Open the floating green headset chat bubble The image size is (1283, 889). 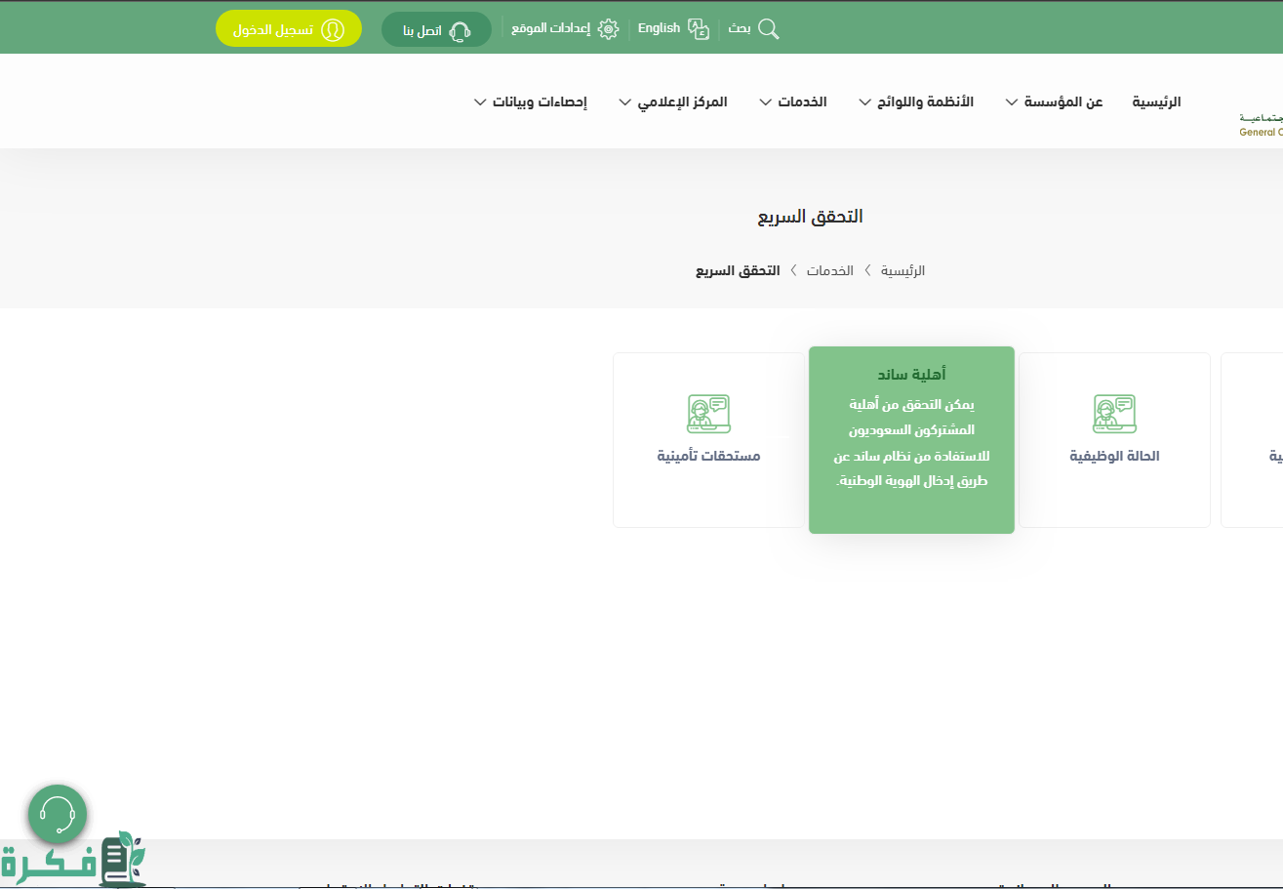58,814
